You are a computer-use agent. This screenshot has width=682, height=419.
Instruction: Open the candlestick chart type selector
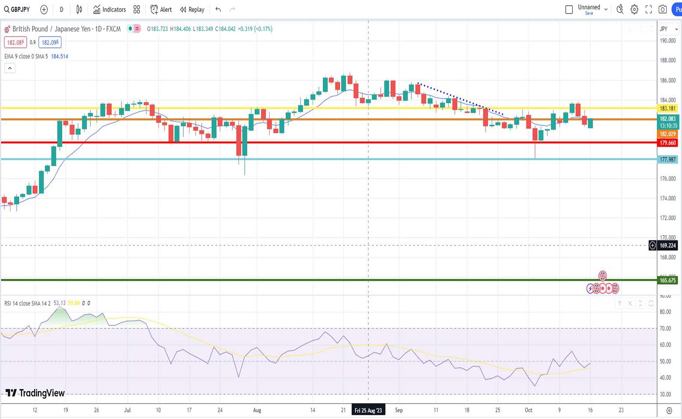pyautogui.click(x=79, y=9)
